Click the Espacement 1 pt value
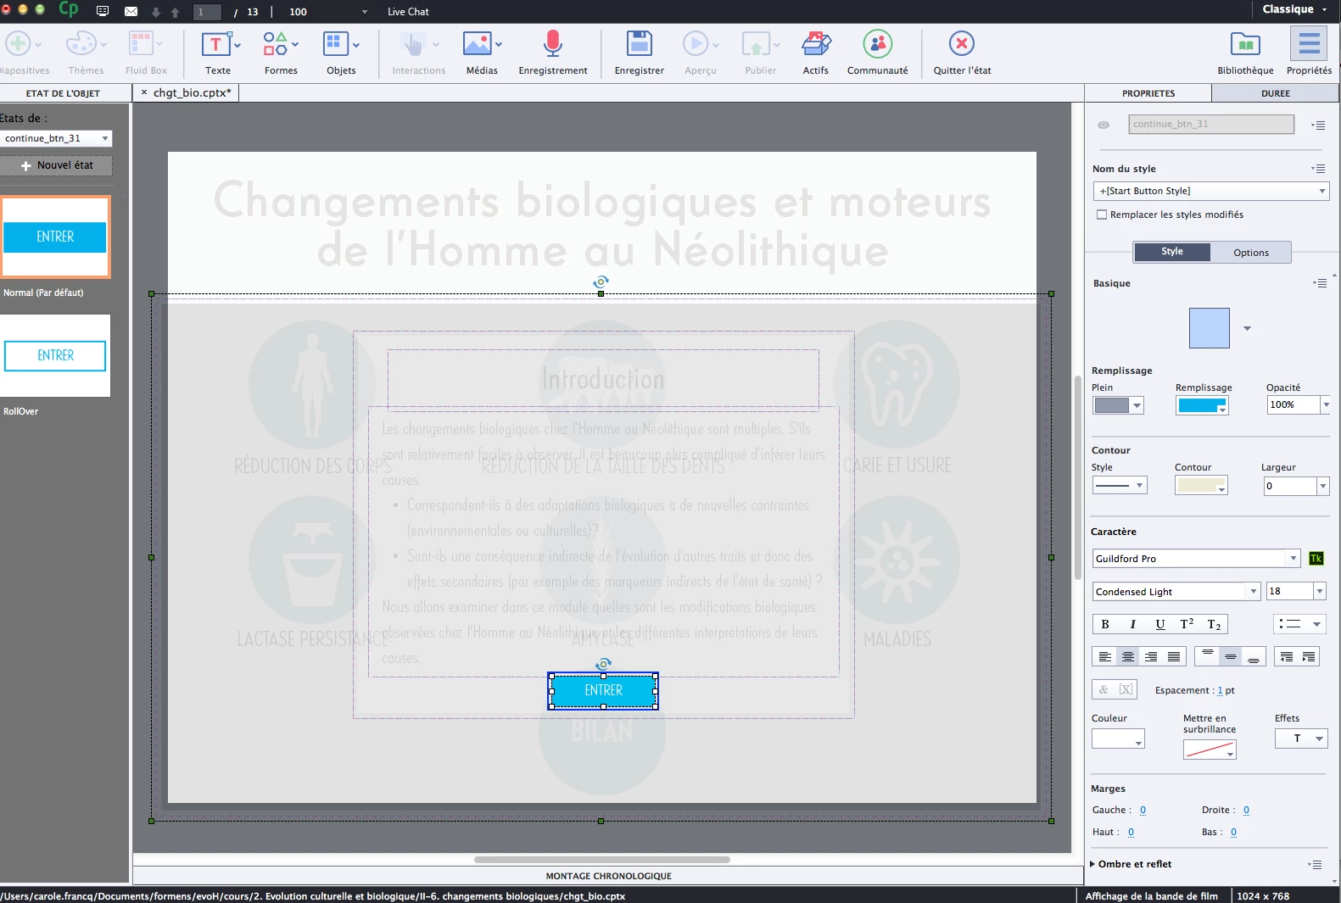 pos(1221,690)
